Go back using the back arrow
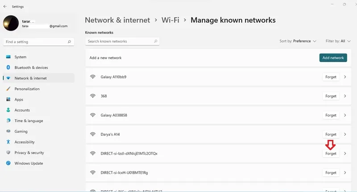Image resolution: width=357 pixels, height=192 pixels. point(5,7)
